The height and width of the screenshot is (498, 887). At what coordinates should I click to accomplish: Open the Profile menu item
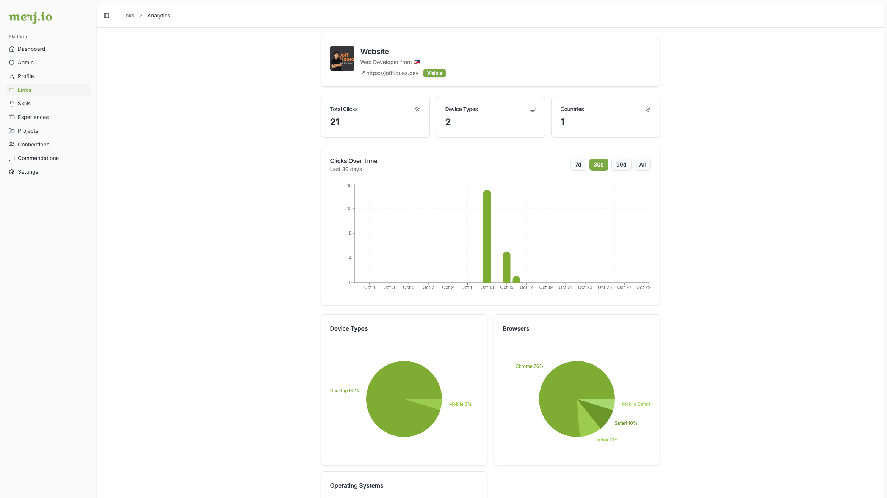[26, 76]
